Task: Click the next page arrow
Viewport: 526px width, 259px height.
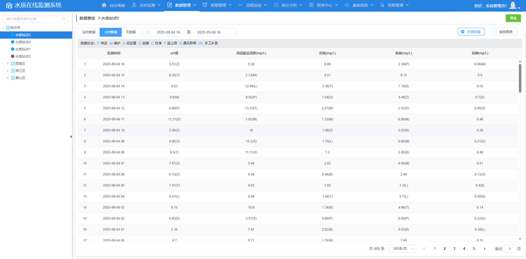Action: (x=484, y=248)
